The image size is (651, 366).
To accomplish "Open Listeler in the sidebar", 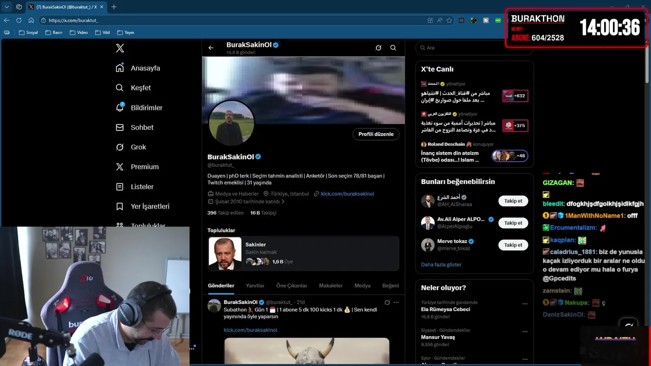I will pos(134,187).
